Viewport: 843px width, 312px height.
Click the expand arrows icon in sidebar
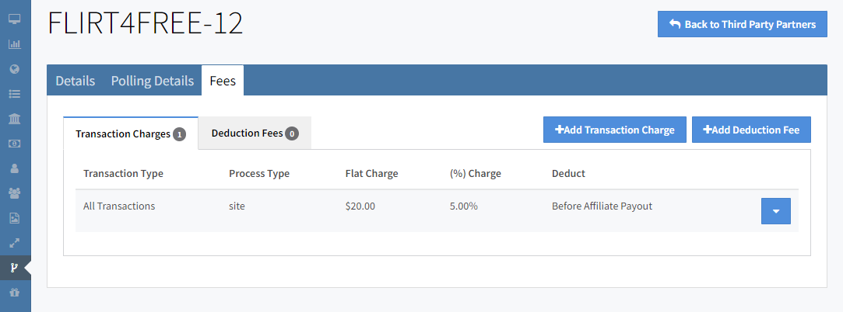click(x=14, y=243)
